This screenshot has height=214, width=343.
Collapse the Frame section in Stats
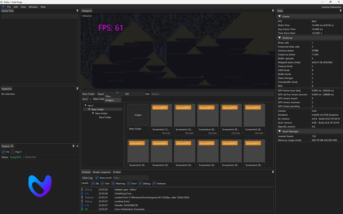(280, 16)
